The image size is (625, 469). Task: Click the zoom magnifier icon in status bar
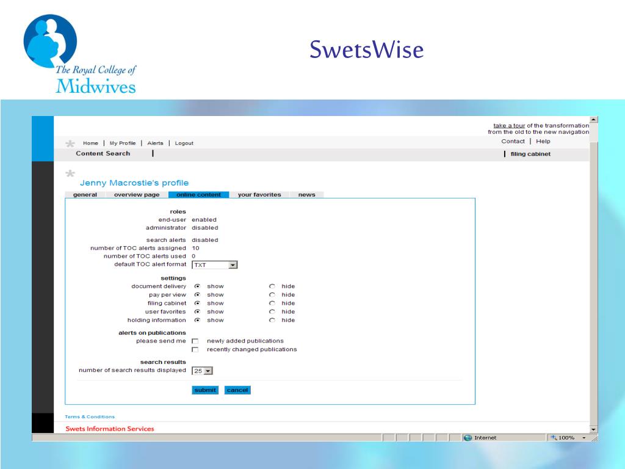(554, 437)
